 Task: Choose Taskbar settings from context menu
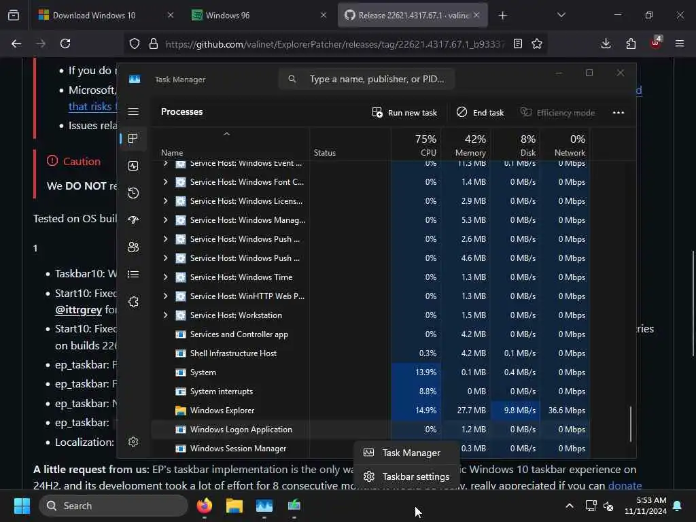[407, 476]
